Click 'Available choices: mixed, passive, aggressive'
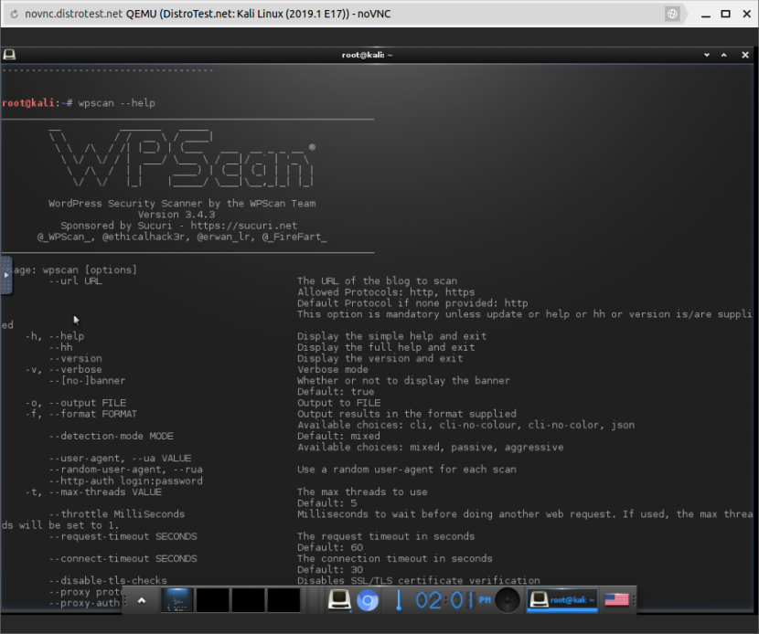Screen dimensions: 759x634 coord(431,448)
